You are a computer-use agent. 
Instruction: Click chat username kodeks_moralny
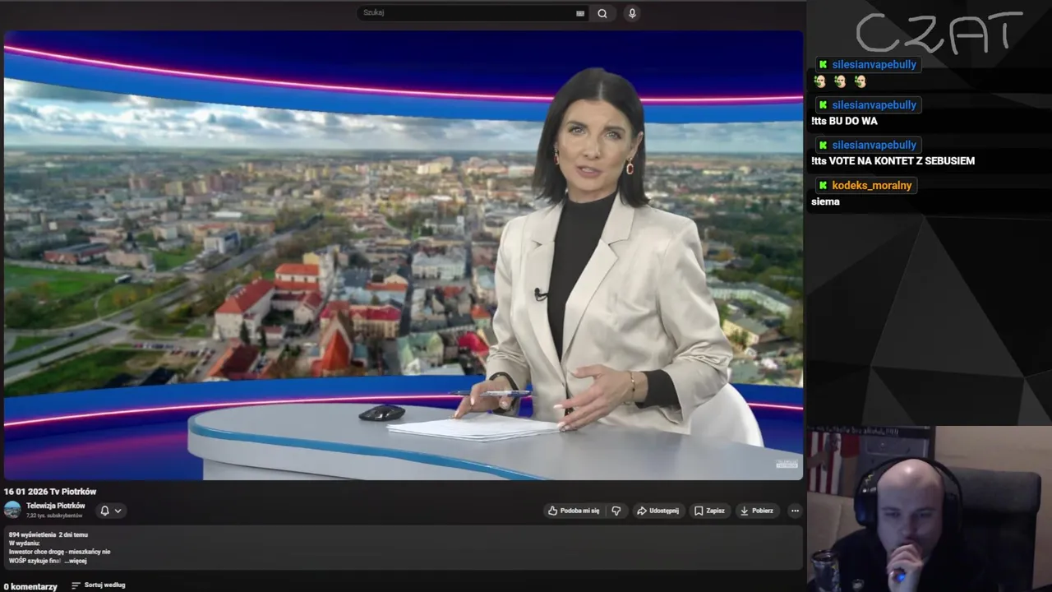point(872,186)
